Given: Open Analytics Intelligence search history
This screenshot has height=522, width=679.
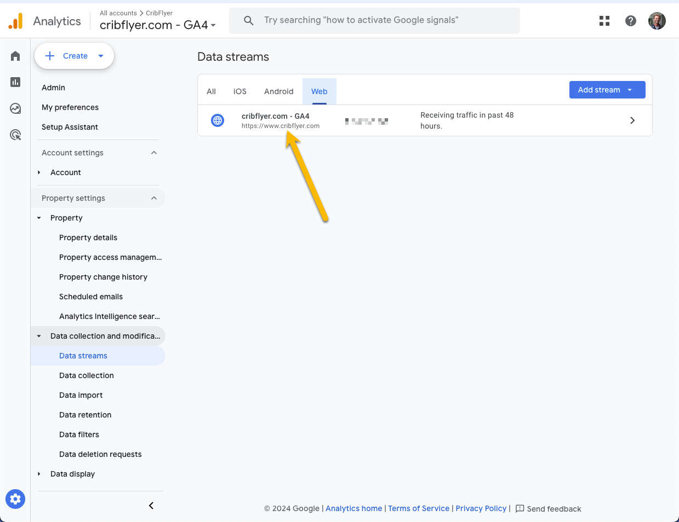Looking at the screenshot, I should 110,316.
